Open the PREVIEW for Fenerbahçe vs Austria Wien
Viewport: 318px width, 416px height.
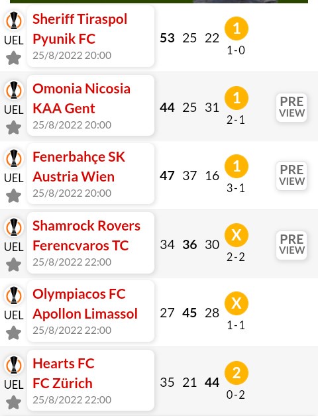coord(291,176)
